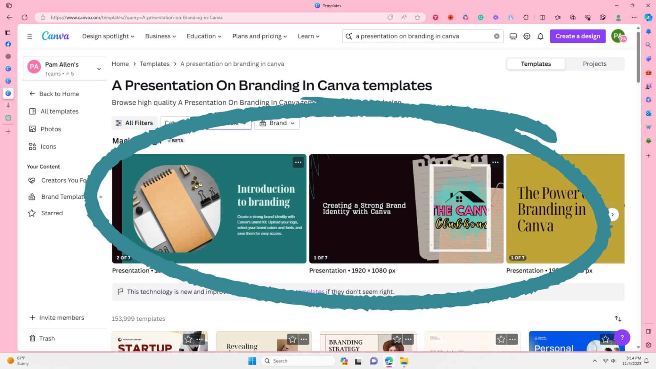Open the Trash from the sidebar

47,338
